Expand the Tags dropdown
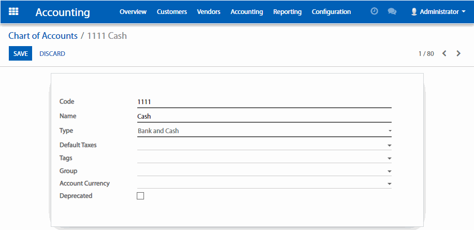This screenshot has width=474, height=230. [x=390, y=159]
